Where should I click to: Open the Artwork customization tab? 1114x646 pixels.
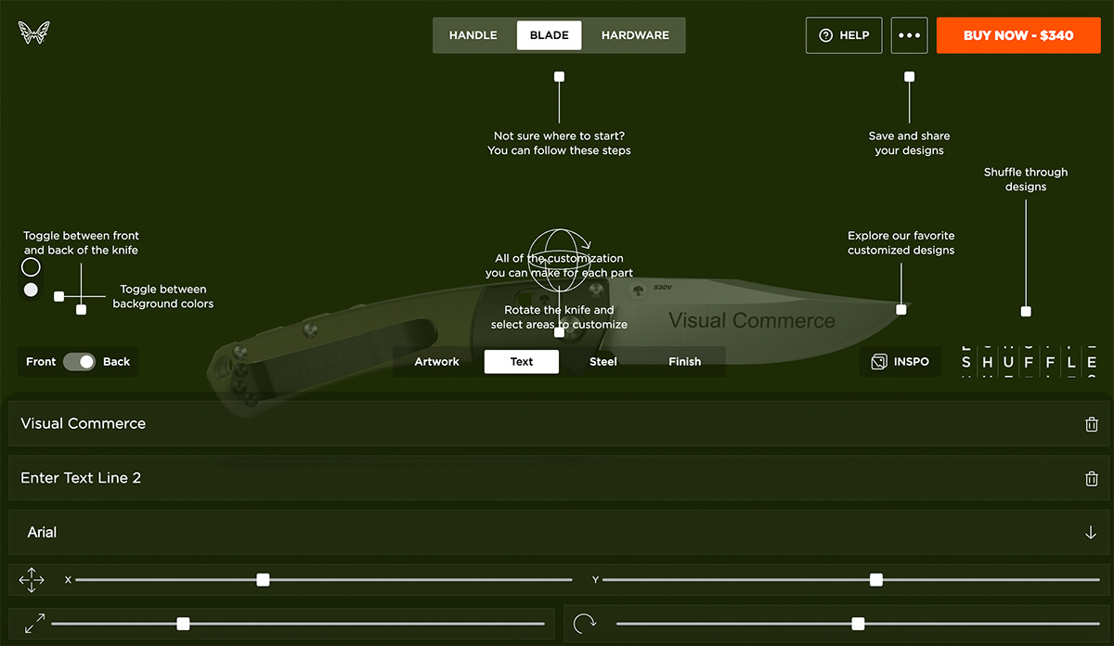(437, 362)
